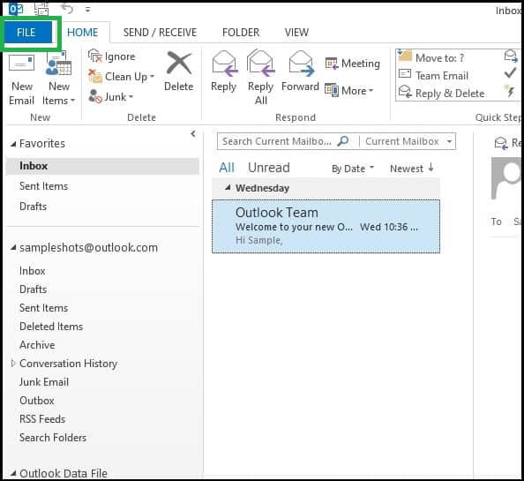Select the Move to: ? quick step

tap(431, 57)
